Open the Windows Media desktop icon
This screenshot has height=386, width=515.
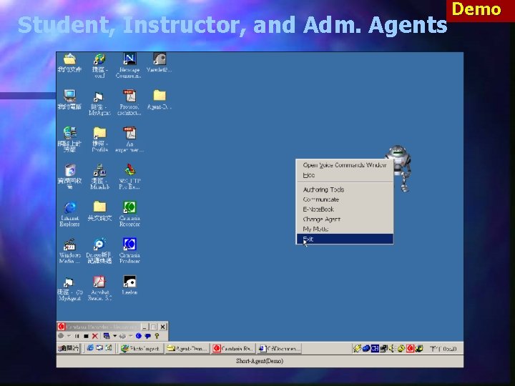click(69, 251)
